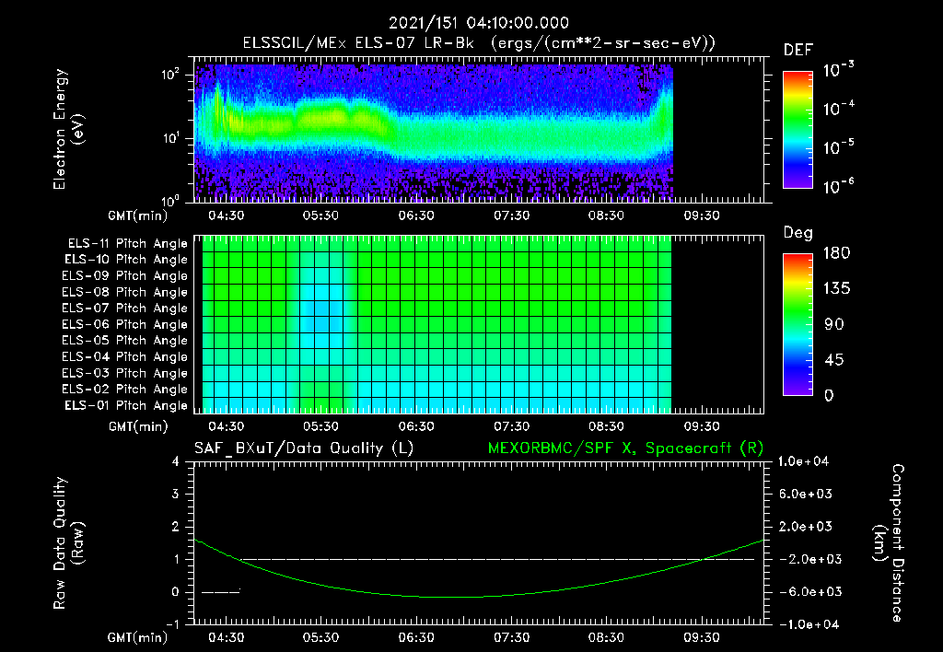This screenshot has width=943, height=652.
Task: Select the ELS-09 Pitch Angle row label
Action: 125,276
